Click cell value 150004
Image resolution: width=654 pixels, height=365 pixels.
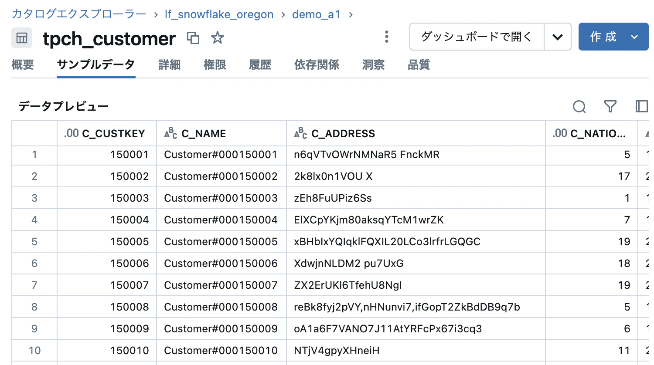[x=129, y=220]
